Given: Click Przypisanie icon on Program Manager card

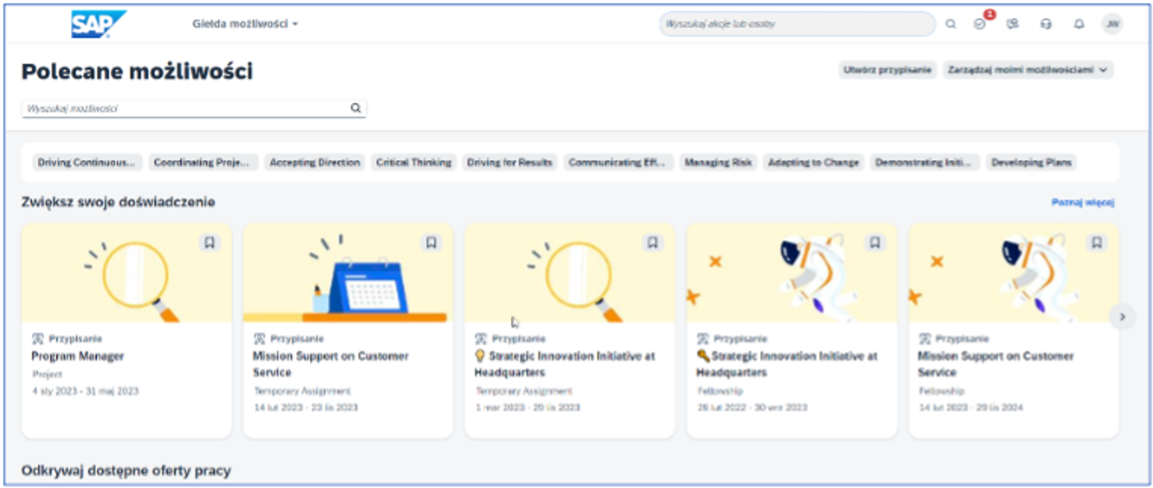Looking at the screenshot, I should [x=38, y=339].
